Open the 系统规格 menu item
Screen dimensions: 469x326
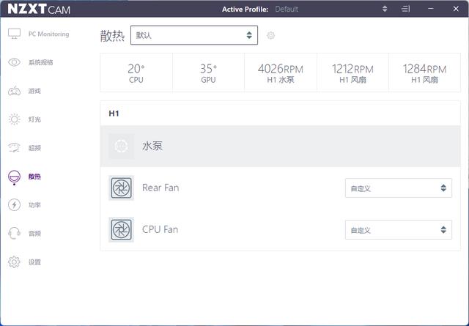click(x=41, y=62)
